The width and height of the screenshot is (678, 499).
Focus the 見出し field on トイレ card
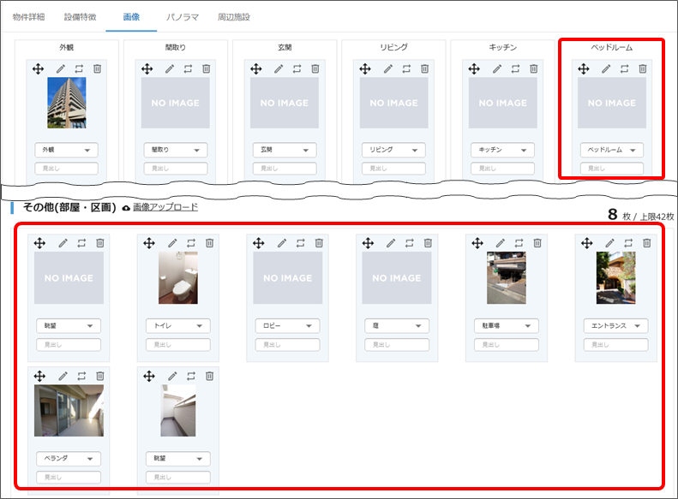[178, 344]
